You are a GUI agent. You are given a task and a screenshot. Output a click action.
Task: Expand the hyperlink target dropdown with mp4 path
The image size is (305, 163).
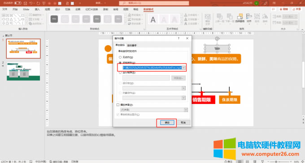(183, 68)
